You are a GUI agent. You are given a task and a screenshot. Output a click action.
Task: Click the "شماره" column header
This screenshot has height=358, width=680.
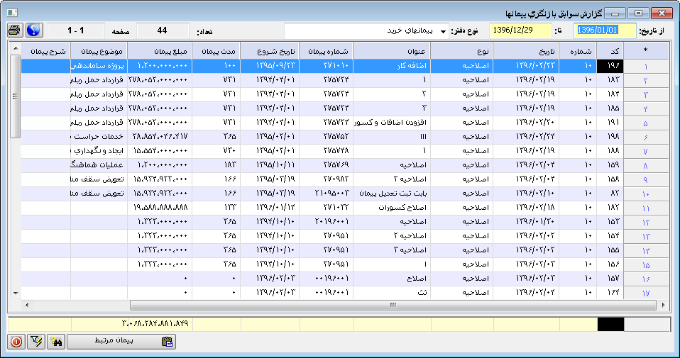tap(578, 51)
